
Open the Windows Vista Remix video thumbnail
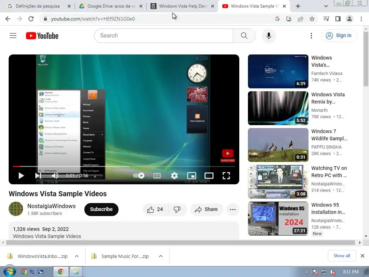click(x=278, y=108)
